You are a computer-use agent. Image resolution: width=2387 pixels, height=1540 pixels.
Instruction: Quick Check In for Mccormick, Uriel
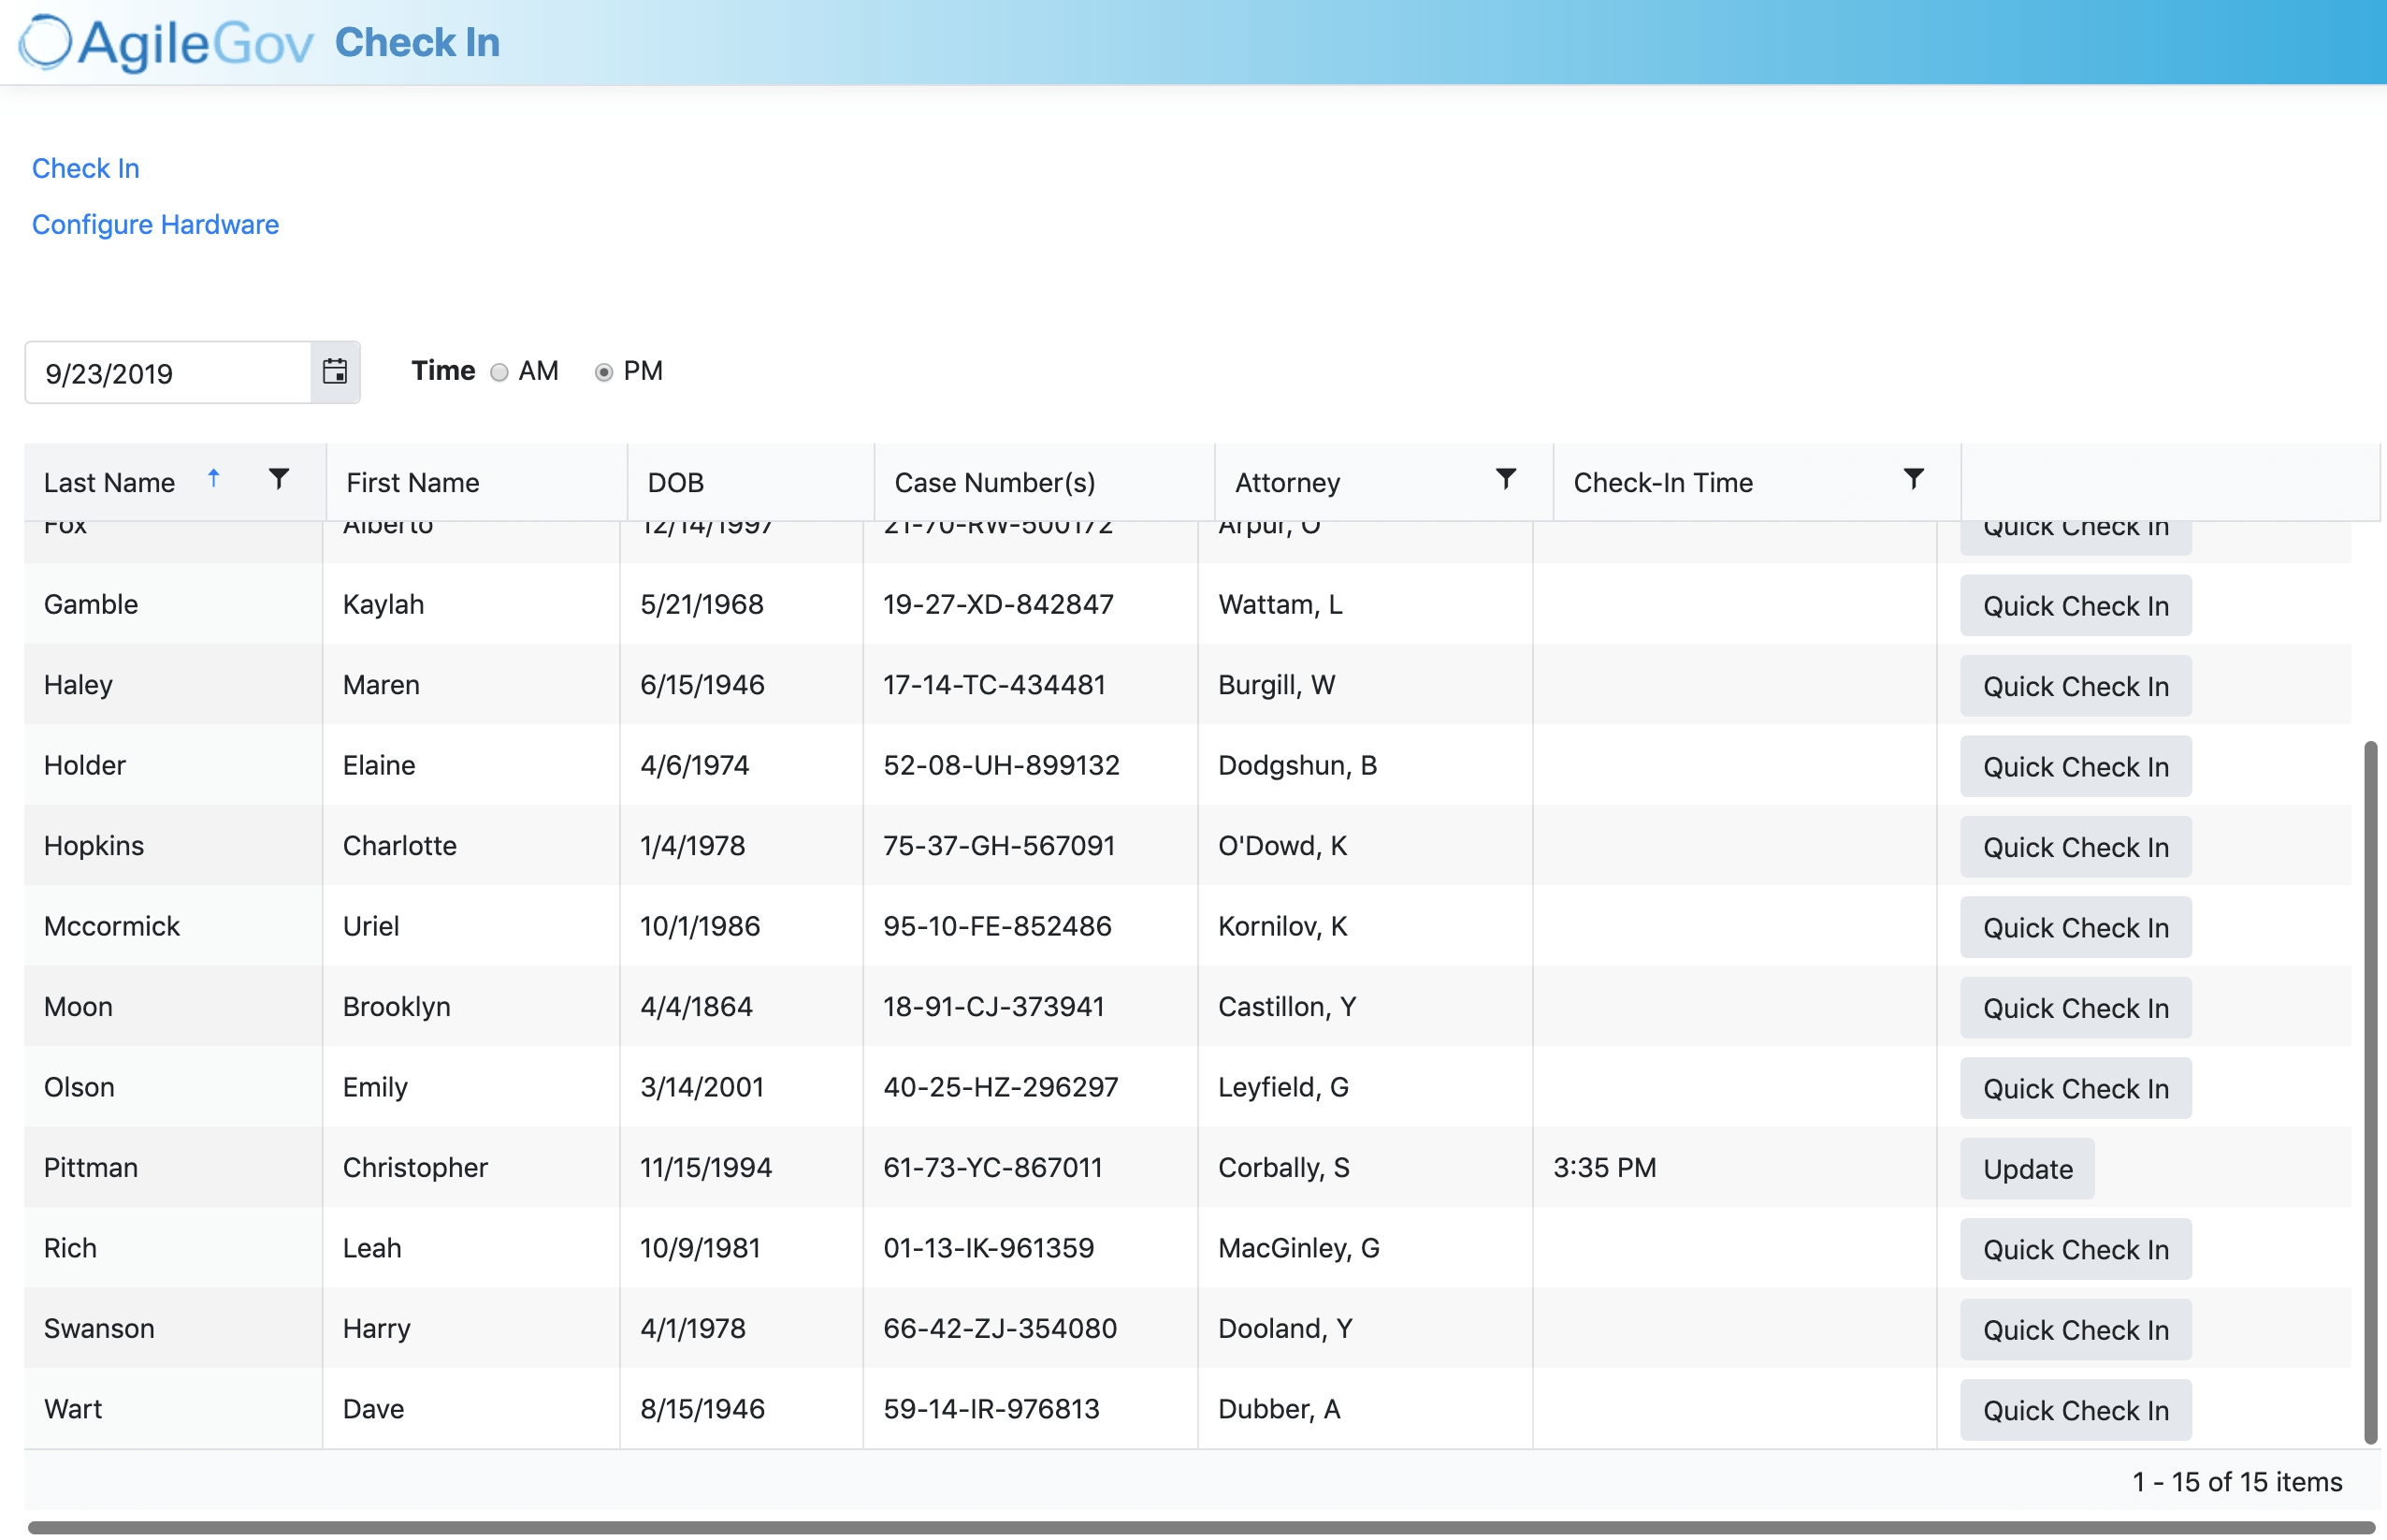tap(2076, 928)
